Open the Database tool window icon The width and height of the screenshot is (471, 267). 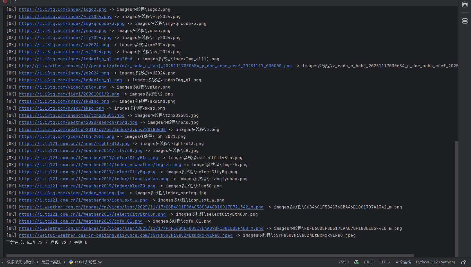[465, 5]
